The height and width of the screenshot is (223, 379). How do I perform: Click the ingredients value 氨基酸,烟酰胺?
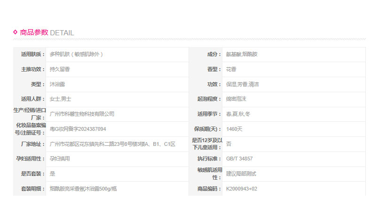tap(242, 54)
